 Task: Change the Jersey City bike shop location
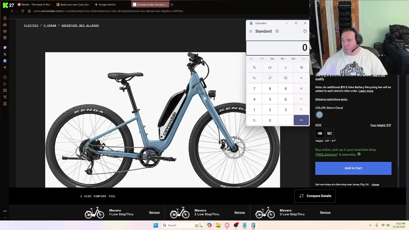tap(375, 185)
